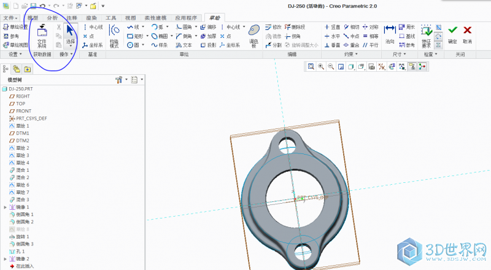The height and width of the screenshot is (270, 491).
Task: Toggle the last graphics toolbar display button
Action: click(422, 66)
